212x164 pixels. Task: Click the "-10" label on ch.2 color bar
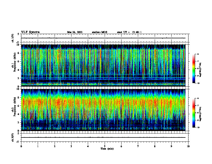198,128
